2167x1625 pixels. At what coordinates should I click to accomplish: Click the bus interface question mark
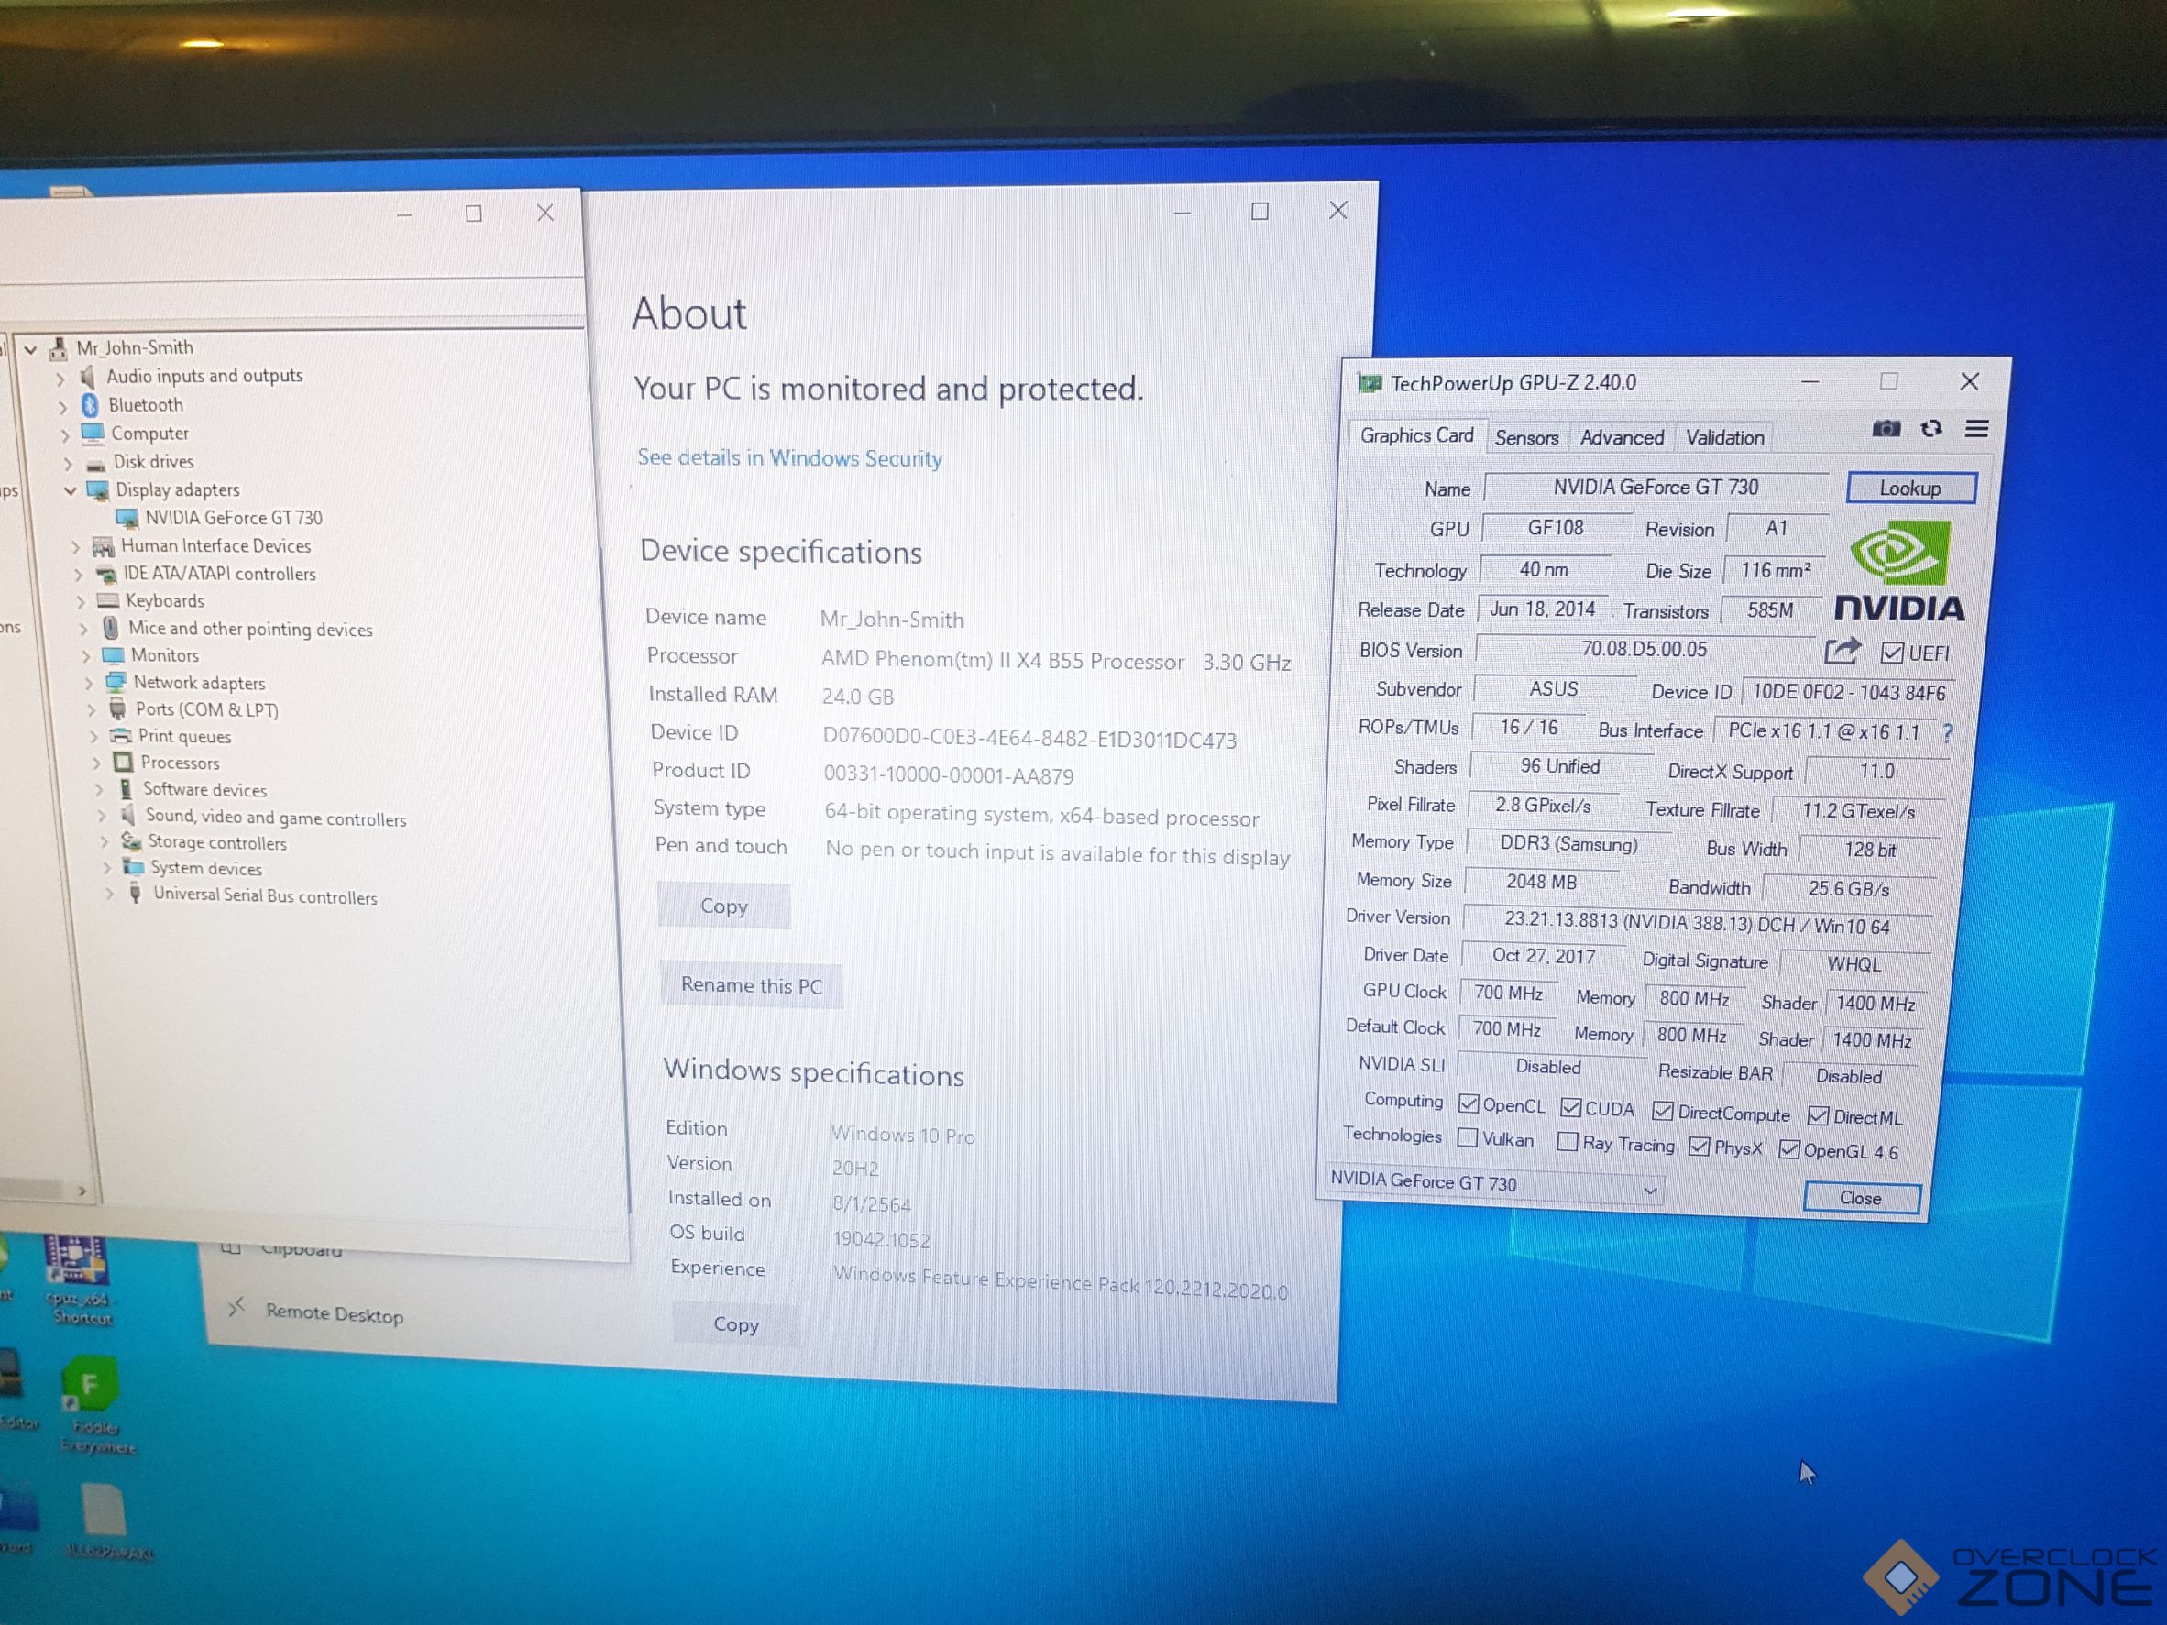[x=1948, y=732]
